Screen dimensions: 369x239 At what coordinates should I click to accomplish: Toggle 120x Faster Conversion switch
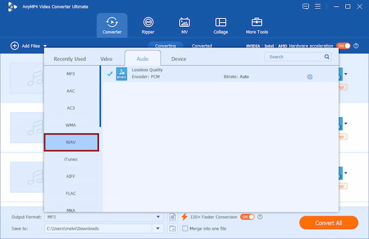247,217
